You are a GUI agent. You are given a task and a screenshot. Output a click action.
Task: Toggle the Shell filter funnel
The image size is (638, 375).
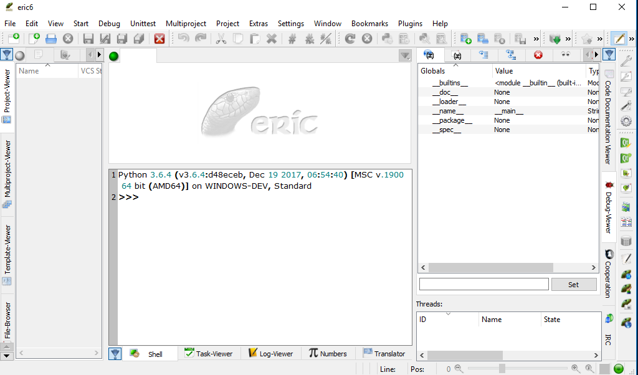(x=115, y=353)
